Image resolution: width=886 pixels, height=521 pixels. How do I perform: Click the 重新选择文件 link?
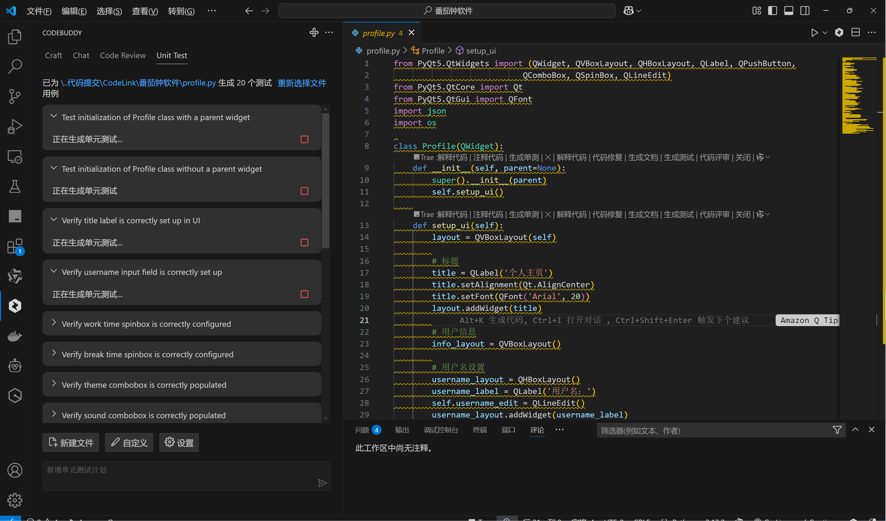coord(302,83)
